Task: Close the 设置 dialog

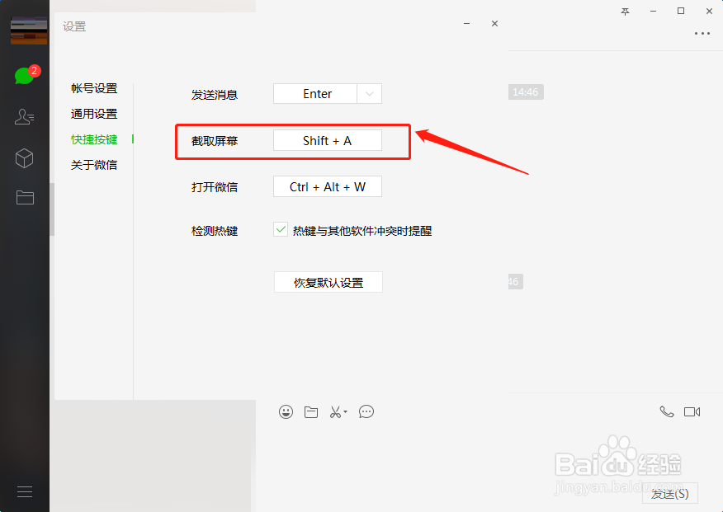Action: pos(494,23)
